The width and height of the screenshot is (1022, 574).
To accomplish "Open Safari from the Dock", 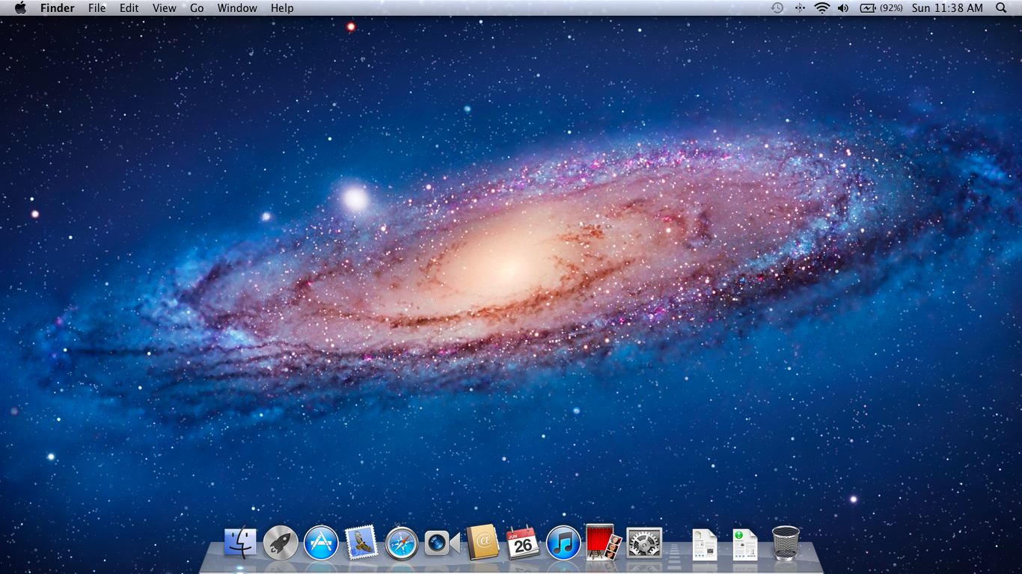I will [x=401, y=542].
